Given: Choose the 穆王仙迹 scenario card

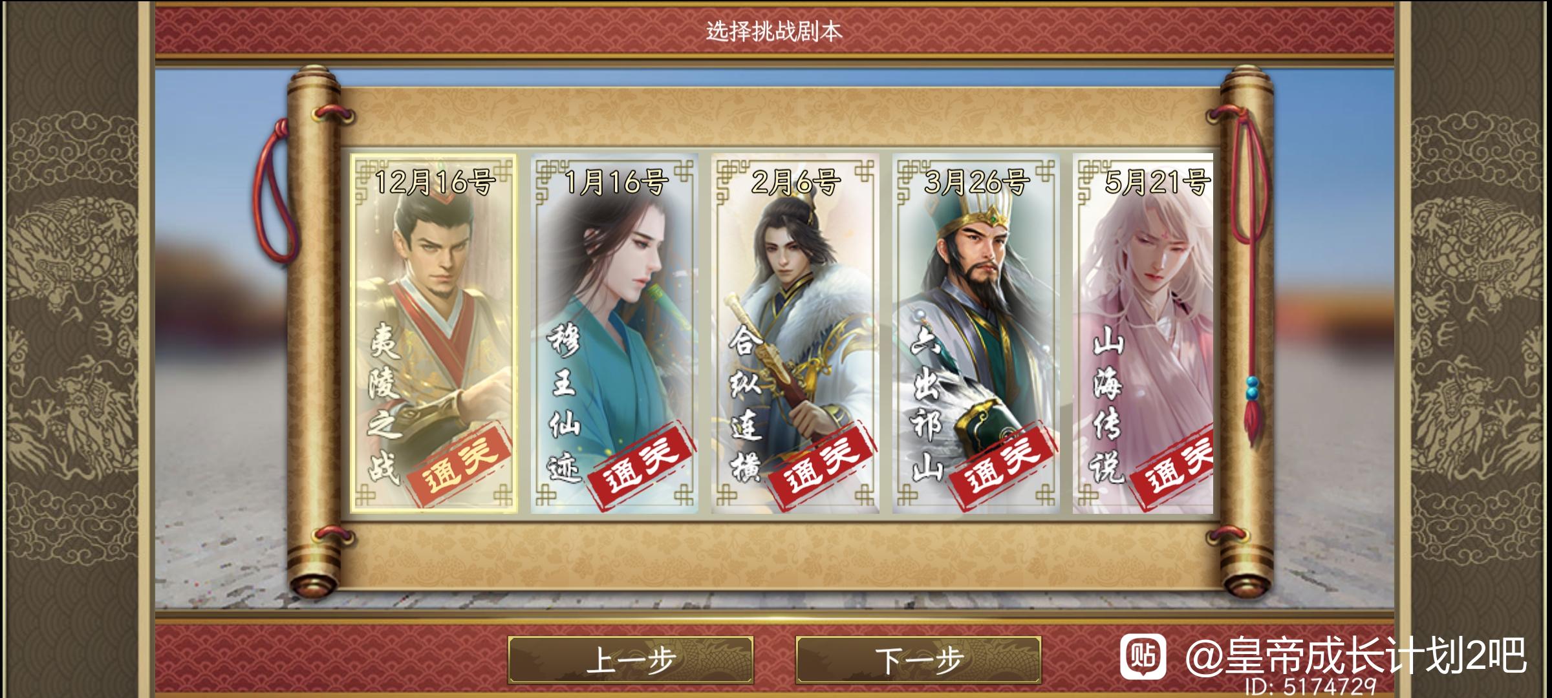Looking at the screenshot, I should coord(614,333).
